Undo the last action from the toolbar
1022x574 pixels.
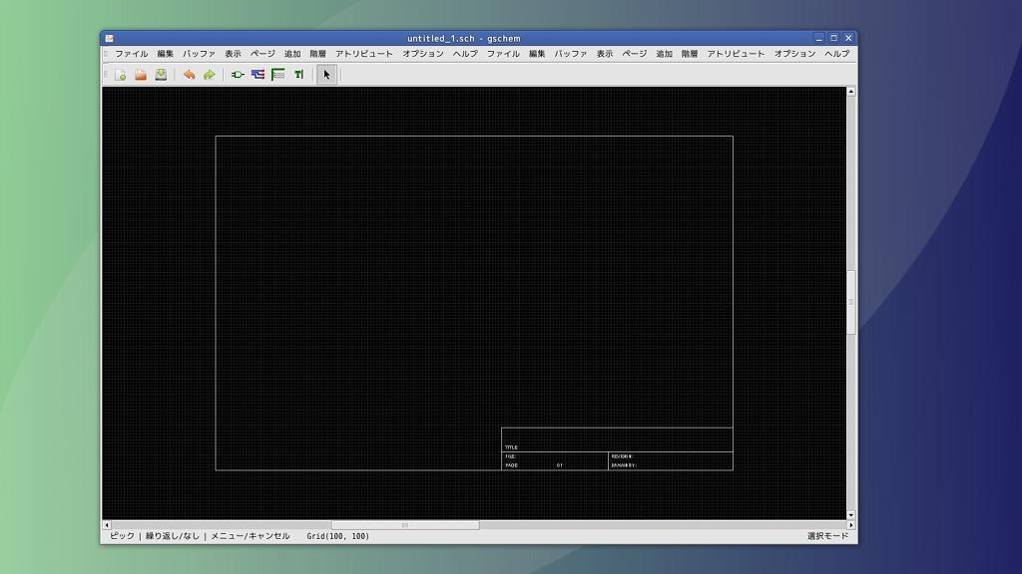pos(189,75)
